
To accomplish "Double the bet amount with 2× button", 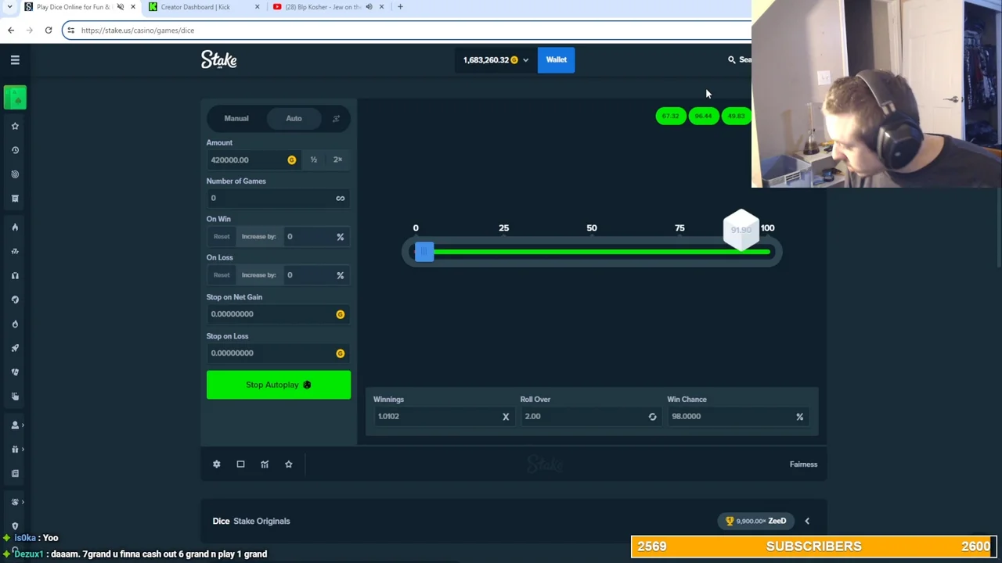I will tap(338, 160).
